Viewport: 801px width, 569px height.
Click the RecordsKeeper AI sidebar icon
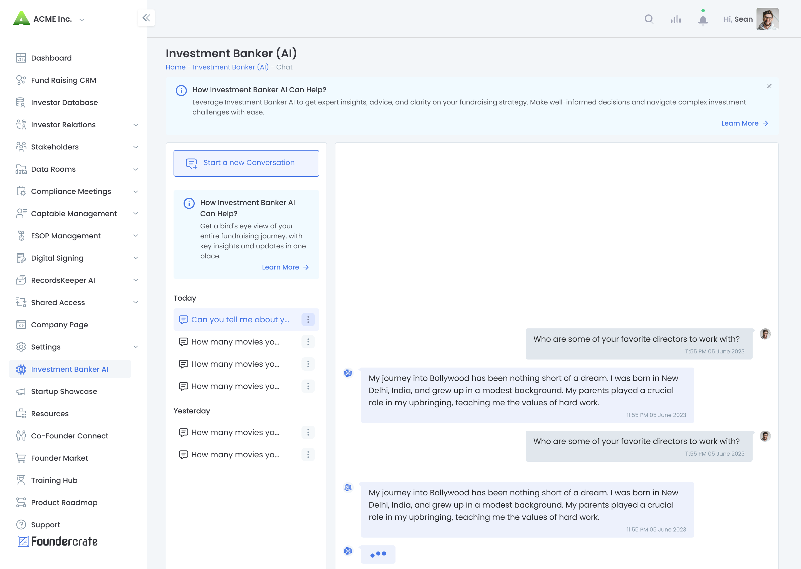21,280
